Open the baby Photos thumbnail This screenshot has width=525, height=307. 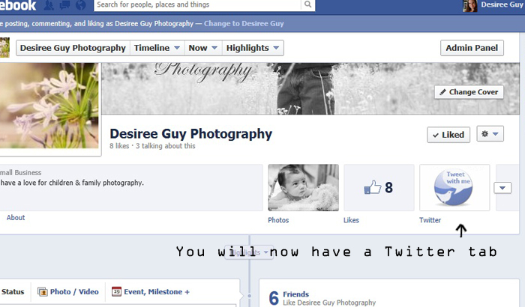[303, 188]
